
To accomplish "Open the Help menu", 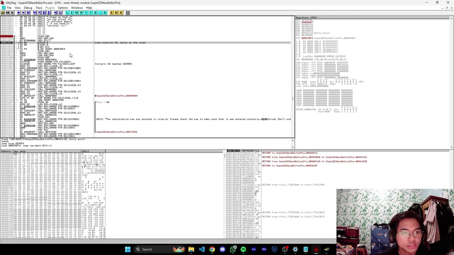I will click(89, 8).
